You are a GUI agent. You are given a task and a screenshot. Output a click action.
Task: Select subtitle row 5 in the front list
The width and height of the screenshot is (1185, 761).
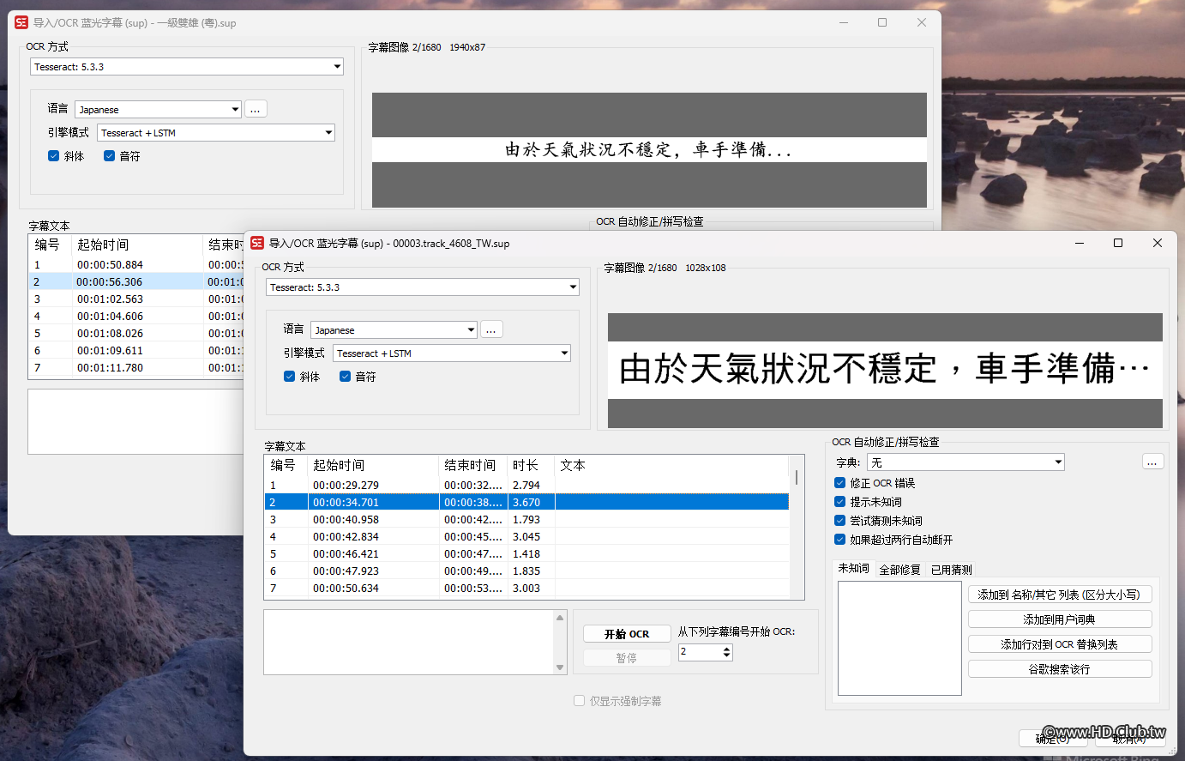[386, 553]
